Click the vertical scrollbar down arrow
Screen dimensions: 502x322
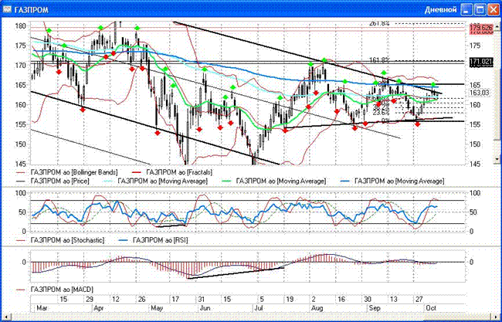pyautogui.click(x=497, y=159)
